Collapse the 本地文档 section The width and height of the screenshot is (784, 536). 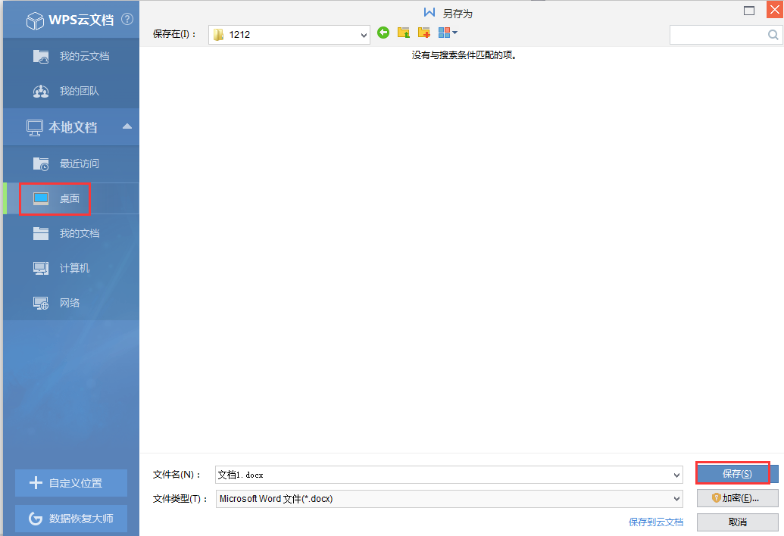point(127,127)
